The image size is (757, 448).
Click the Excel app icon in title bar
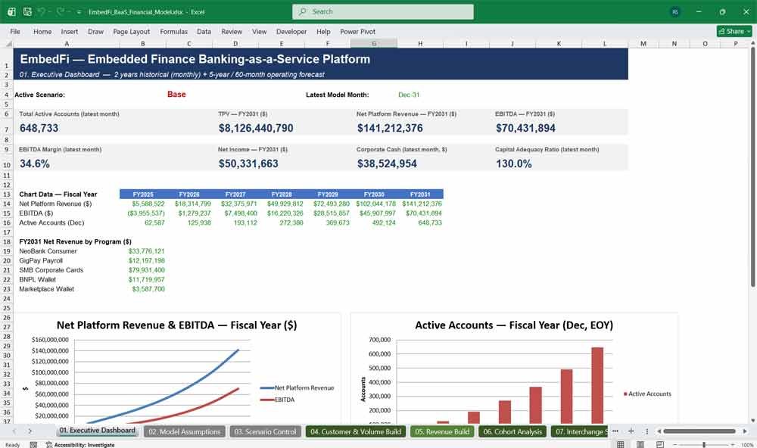click(x=11, y=11)
